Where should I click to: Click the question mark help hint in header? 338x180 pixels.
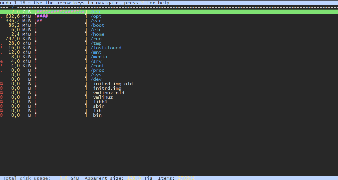point(143,3)
